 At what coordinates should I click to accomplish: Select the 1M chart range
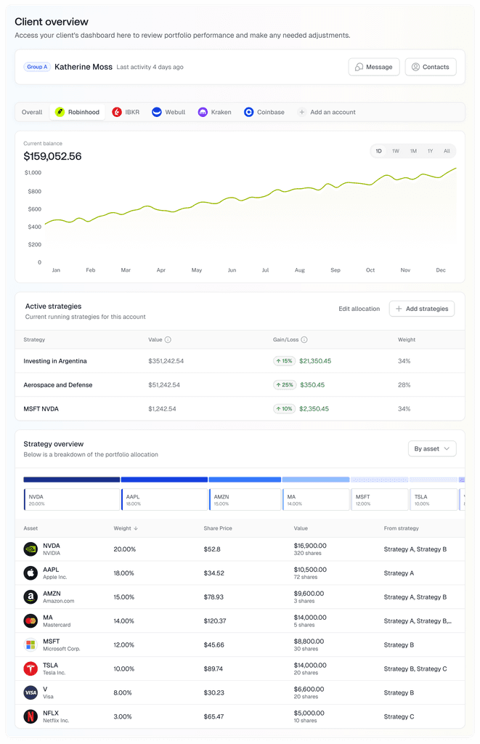pyautogui.click(x=413, y=151)
